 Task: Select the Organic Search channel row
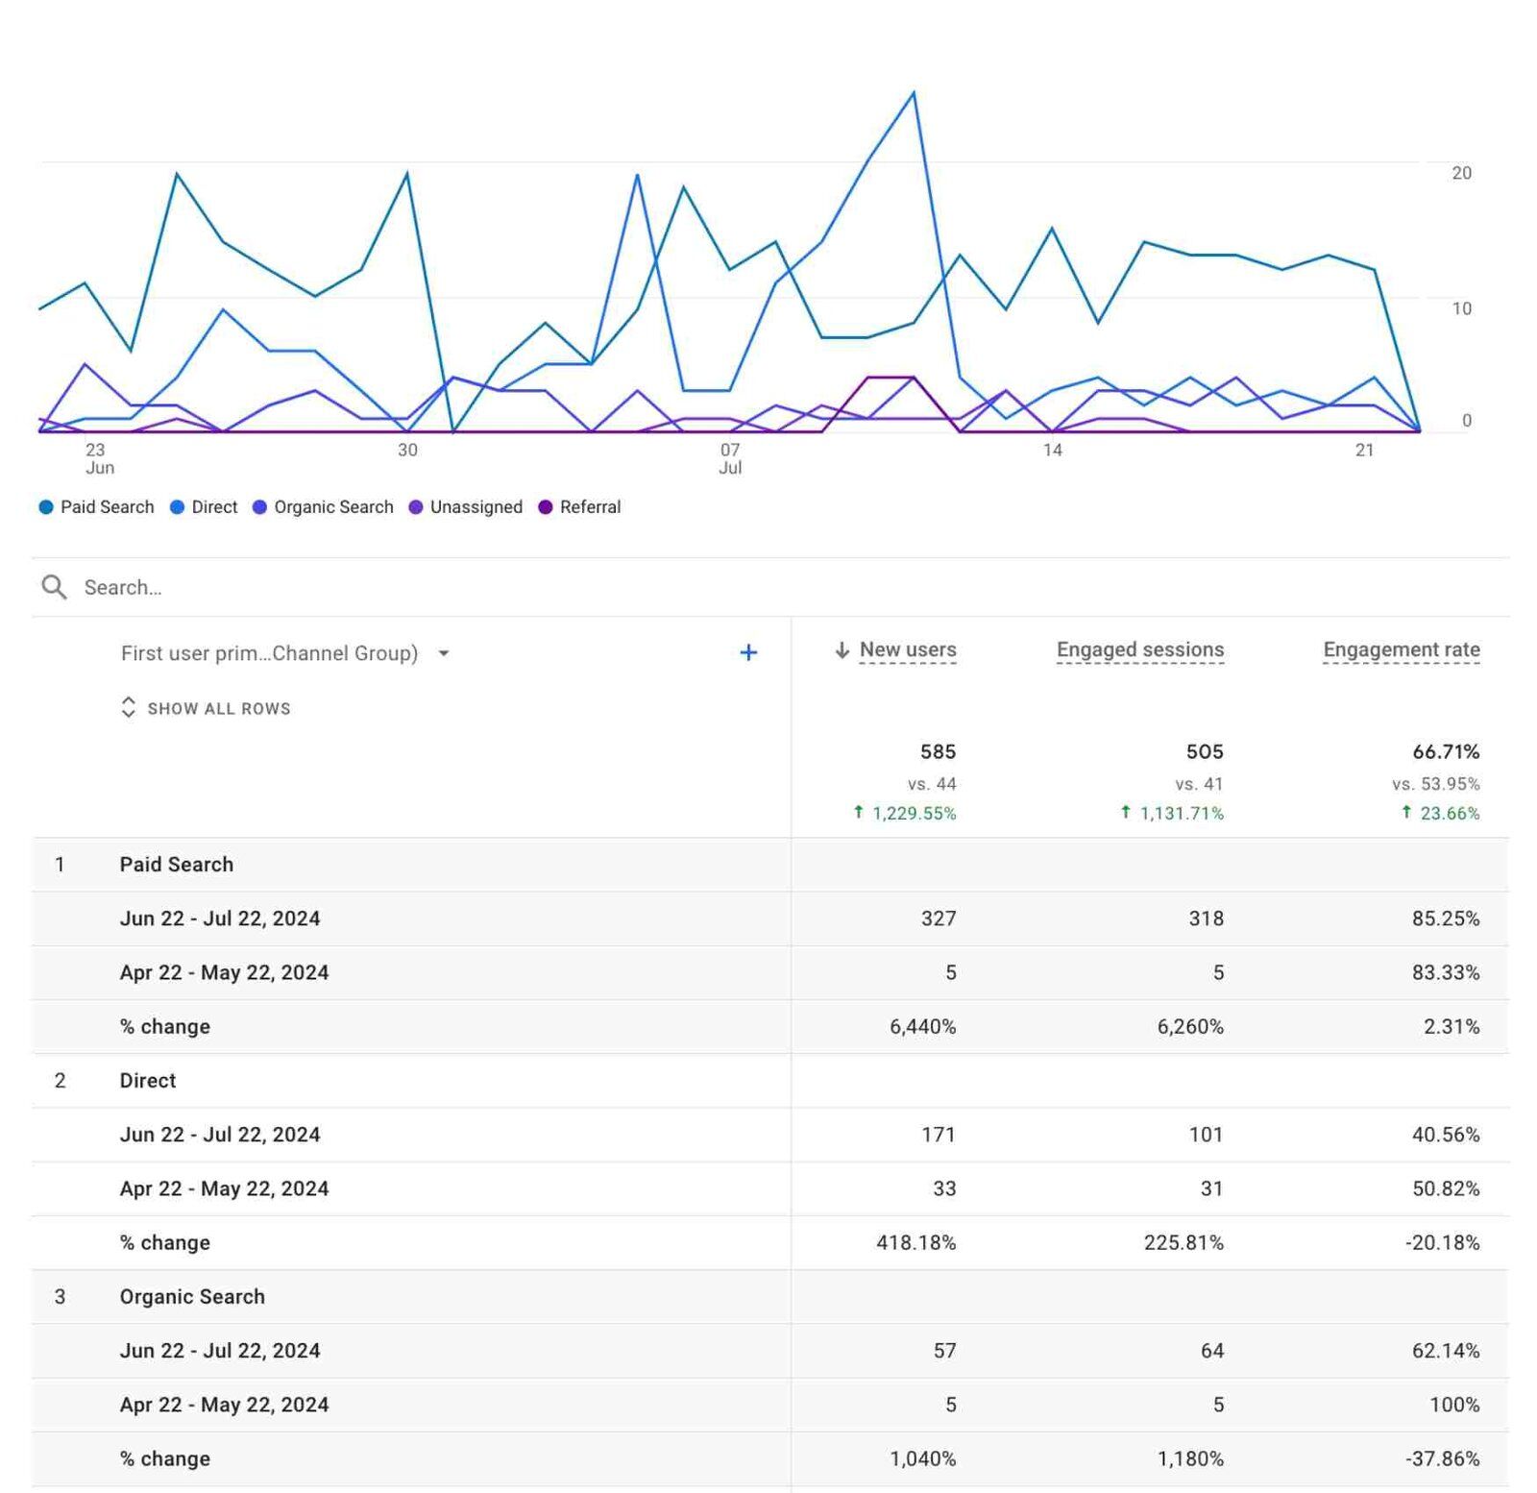[x=192, y=1297]
